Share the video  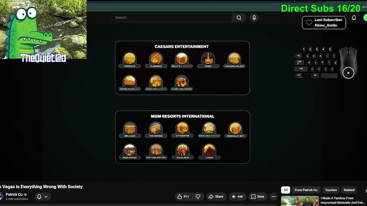216,197
